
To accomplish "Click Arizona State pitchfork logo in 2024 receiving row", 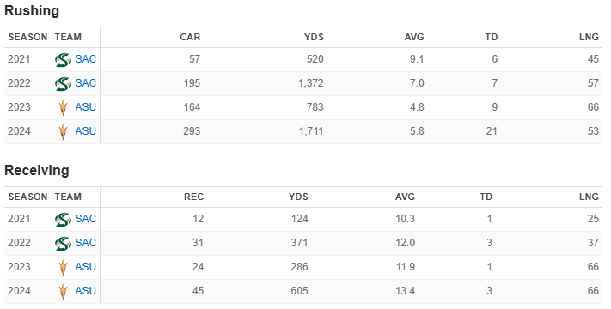I will click(x=63, y=292).
